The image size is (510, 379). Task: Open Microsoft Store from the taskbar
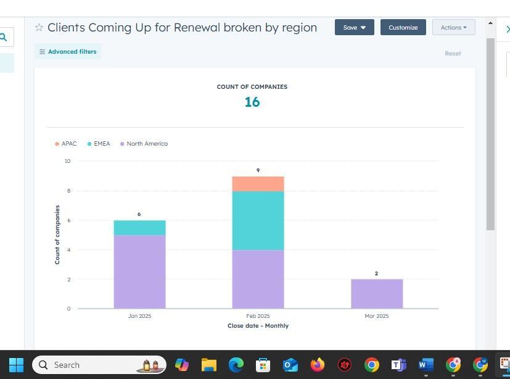point(263,365)
